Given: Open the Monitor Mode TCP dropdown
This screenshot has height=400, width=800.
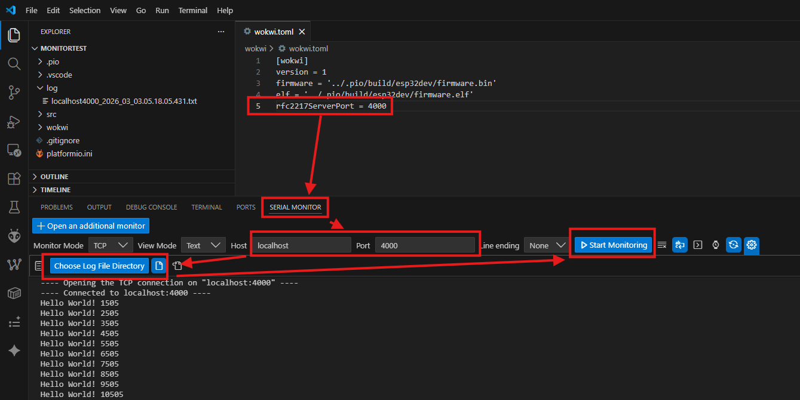Looking at the screenshot, I should pos(111,245).
